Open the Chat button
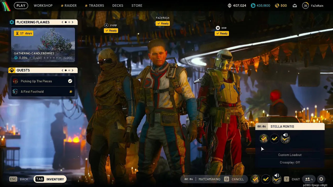This screenshot has width=333, height=187. (x=292, y=179)
